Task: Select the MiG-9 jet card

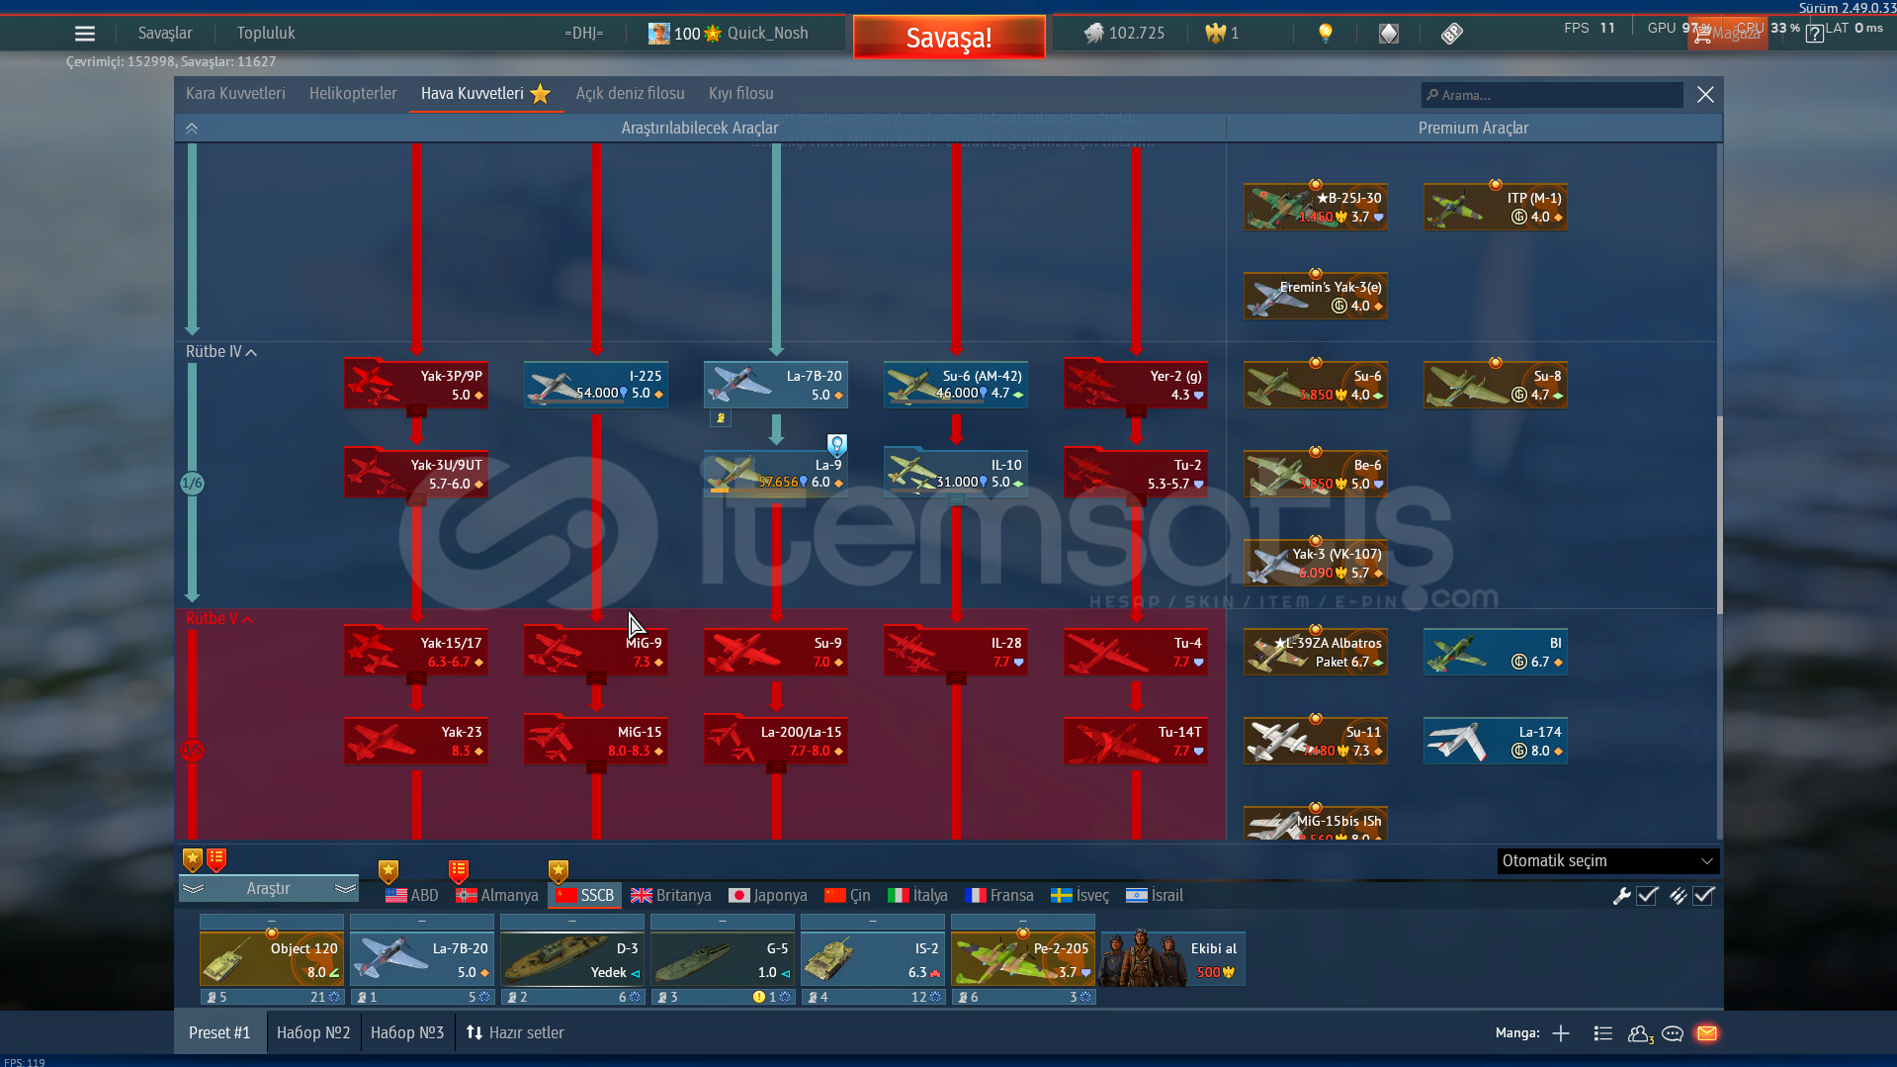Action: pyautogui.click(x=596, y=653)
